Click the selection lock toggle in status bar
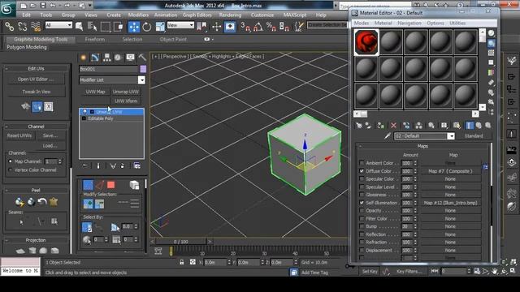Image resolution: width=520 pixels, height=292 pixels. click(182, 262)
